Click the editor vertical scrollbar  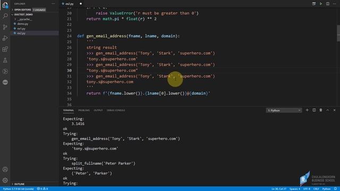pos(338,33)
